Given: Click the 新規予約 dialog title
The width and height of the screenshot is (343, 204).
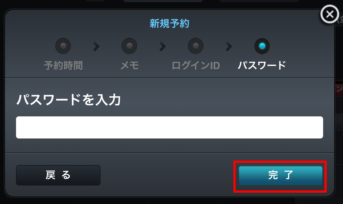Looking at the screenshot, I should coord(170,24).
